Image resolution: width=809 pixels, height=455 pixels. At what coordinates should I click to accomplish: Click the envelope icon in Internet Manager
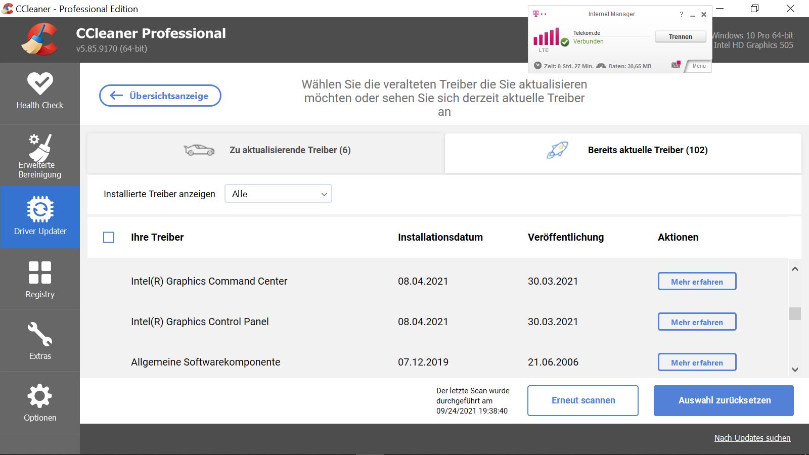[676, 65]
